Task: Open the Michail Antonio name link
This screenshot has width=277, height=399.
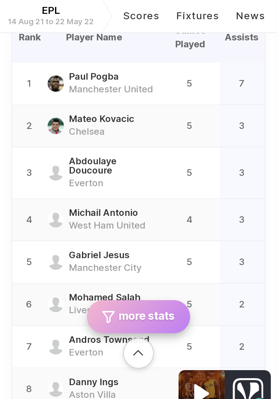Action: 103,213
